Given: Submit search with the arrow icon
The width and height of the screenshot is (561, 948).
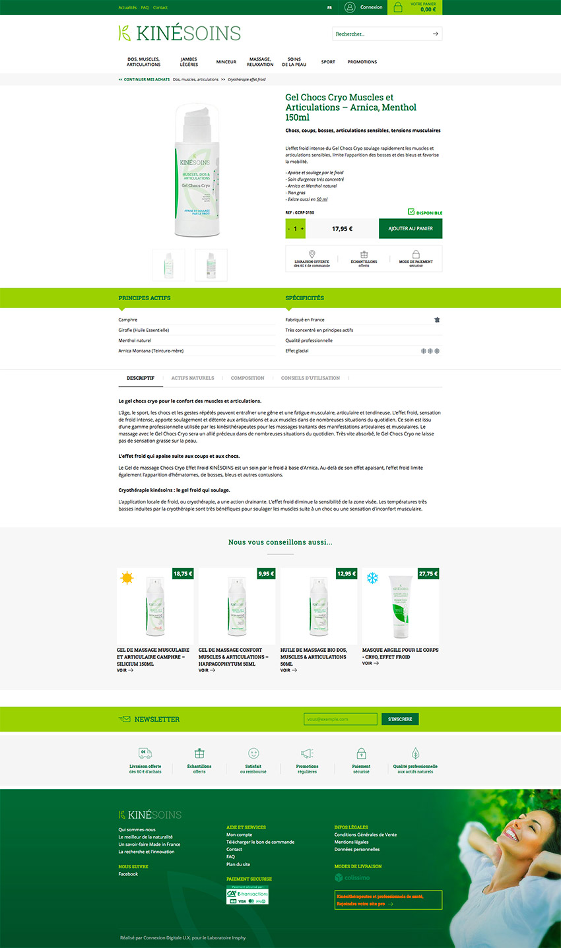Looking at the screenshot, I should click(x=435, y=34).
